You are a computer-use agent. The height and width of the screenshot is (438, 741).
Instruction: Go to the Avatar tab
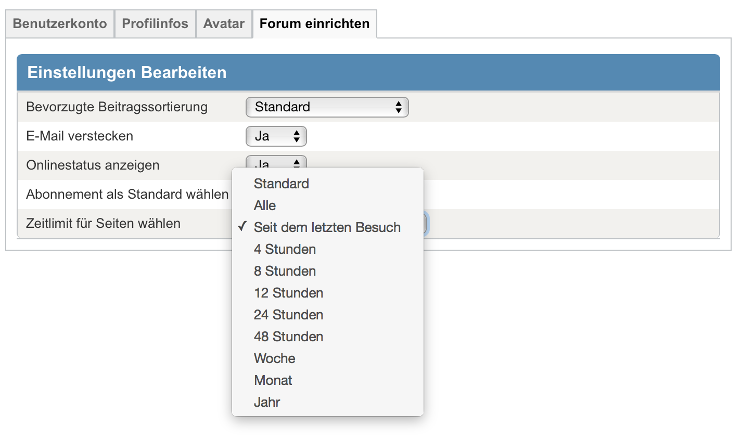click(224, 24)
